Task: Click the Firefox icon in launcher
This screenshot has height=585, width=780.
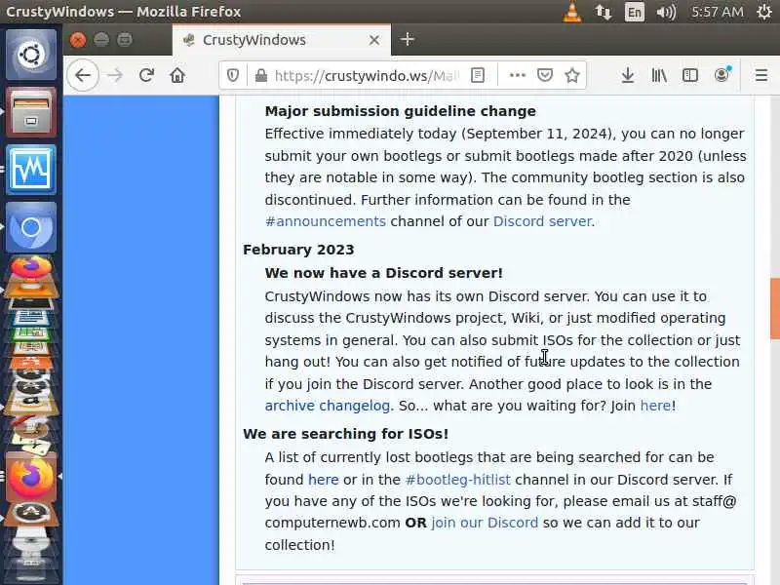Action: [x=31, y=477]
